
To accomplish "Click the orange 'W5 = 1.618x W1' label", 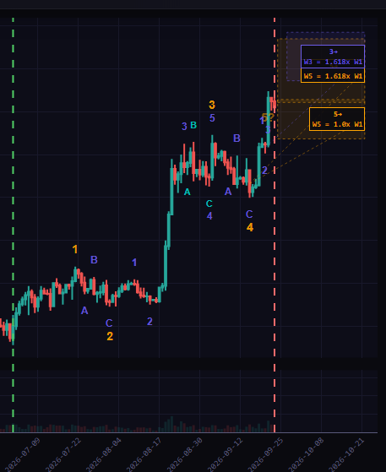I will (x=333, y=76).
